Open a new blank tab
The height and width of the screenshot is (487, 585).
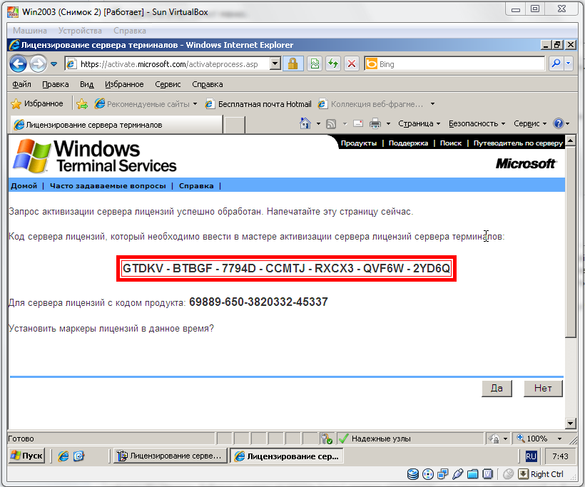click(x=235, y=125)
